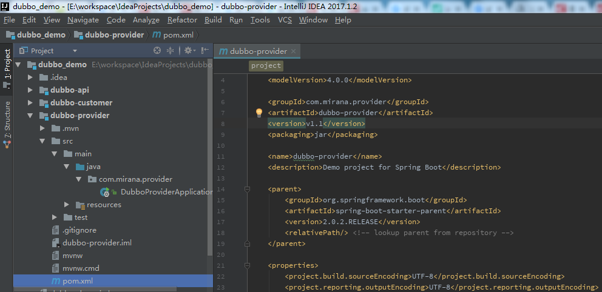Expand the test folder arrow
This screenshot has height=292, width=602.
tap(55, 217)
